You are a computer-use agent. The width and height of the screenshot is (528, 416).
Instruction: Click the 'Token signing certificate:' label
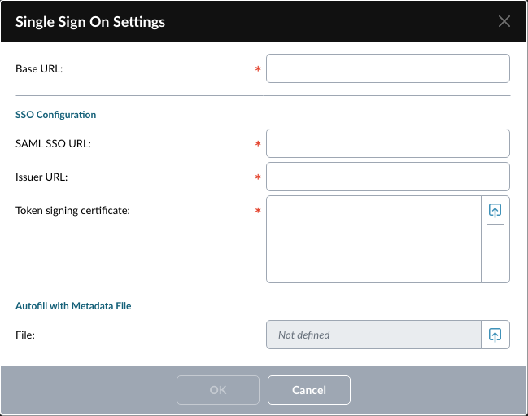(72, 211)
